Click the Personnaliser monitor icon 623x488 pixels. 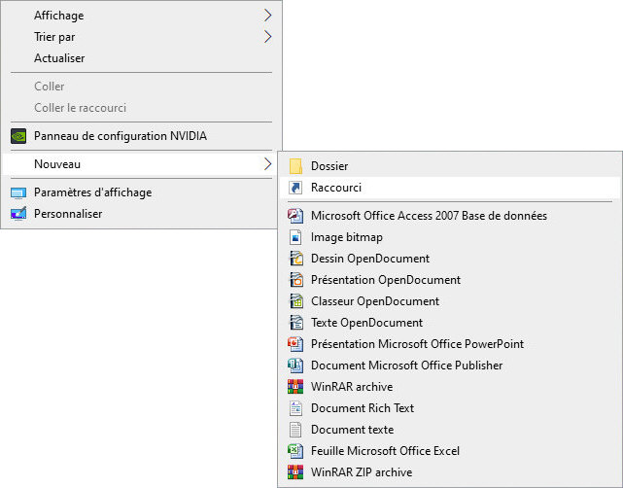click(x=17, y=214)
